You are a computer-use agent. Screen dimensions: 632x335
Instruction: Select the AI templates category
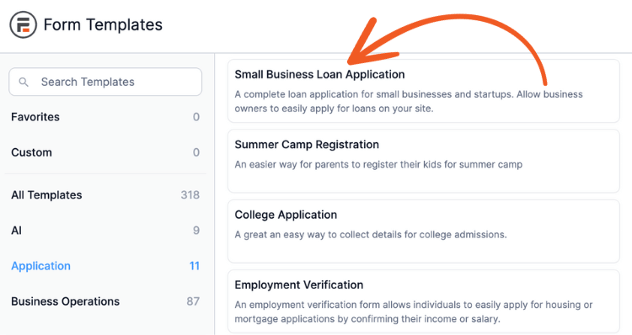[105, 231]
